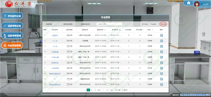The height and width of the screenshot is (97, 211).
Task: Go to next page arrow
Action: tap(95, 90)
